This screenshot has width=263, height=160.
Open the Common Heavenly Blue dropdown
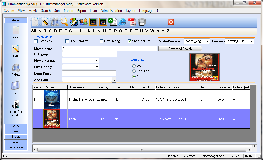[x=252, y=41]
